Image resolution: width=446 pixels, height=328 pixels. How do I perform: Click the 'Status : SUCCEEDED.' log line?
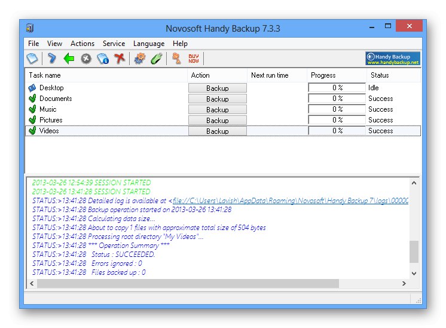(94, 255)
